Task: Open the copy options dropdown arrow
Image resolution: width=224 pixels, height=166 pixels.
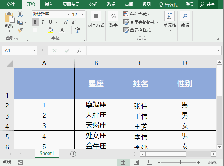Action: pos(26,22)
